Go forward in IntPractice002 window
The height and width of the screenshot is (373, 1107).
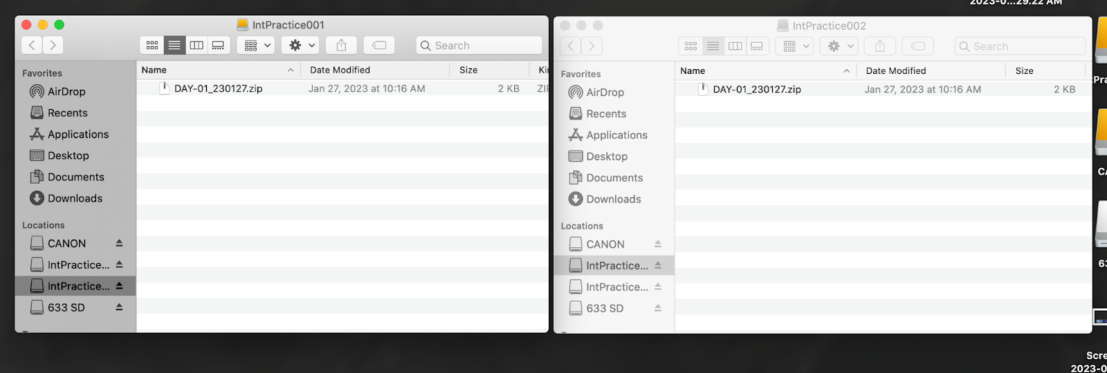(x=592, y=46)
